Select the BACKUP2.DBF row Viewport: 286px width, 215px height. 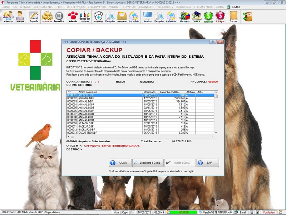[x=140, y=130]
